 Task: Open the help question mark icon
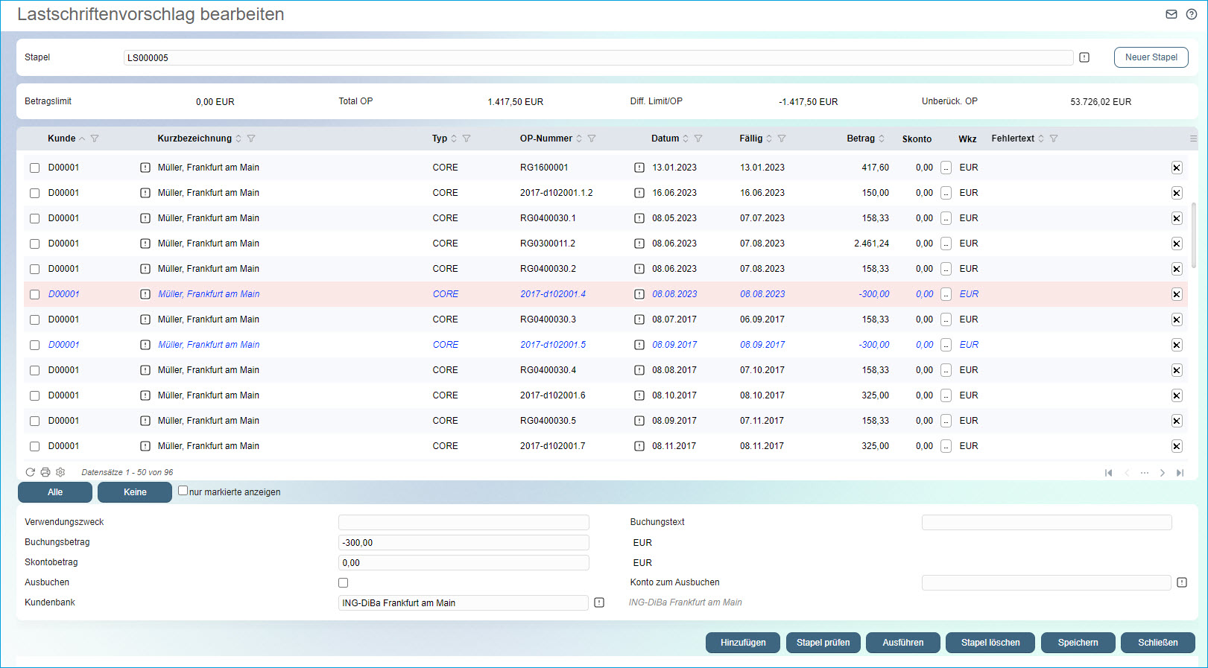point(1192,14)
